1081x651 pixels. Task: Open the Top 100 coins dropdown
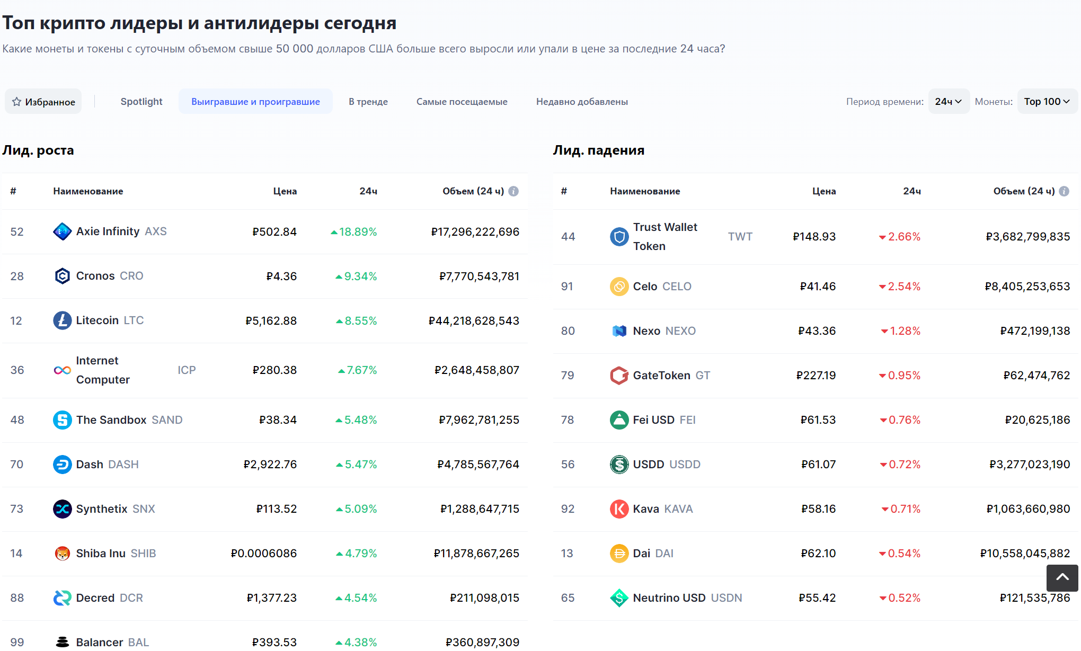(1047, 101)
